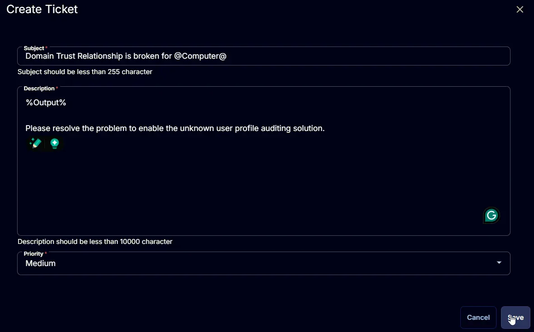Viewport: 534px width, 332px height.
Task: Click the Priority field label
Action: click(x=33, y=254)
